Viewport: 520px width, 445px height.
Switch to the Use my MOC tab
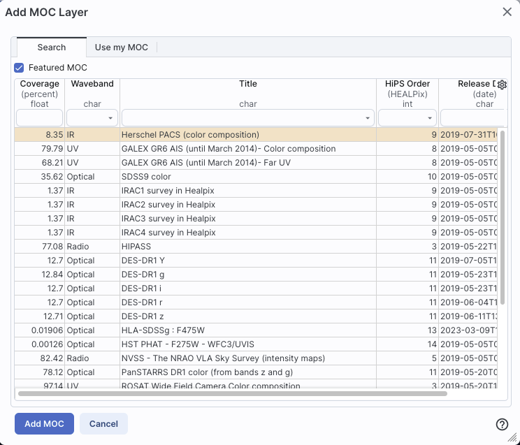(x=122, y=47)
